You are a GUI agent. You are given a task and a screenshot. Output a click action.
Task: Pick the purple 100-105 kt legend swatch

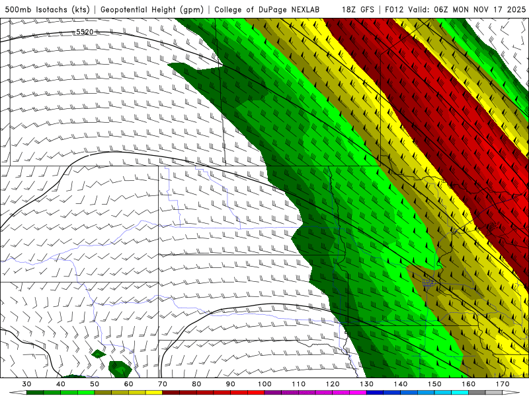pyautogui.click(x=273, y=393)
